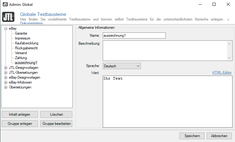
Task: Select the Garantie tree entry
Action: point(21,33)
